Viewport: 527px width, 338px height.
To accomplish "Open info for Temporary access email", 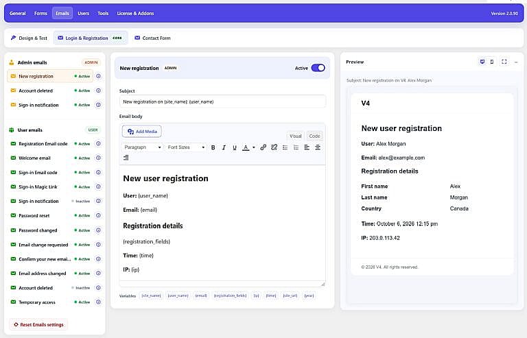I will click(98, 302).
